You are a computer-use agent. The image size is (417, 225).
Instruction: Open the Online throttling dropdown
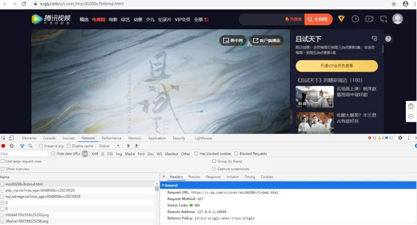pos(109,146)
